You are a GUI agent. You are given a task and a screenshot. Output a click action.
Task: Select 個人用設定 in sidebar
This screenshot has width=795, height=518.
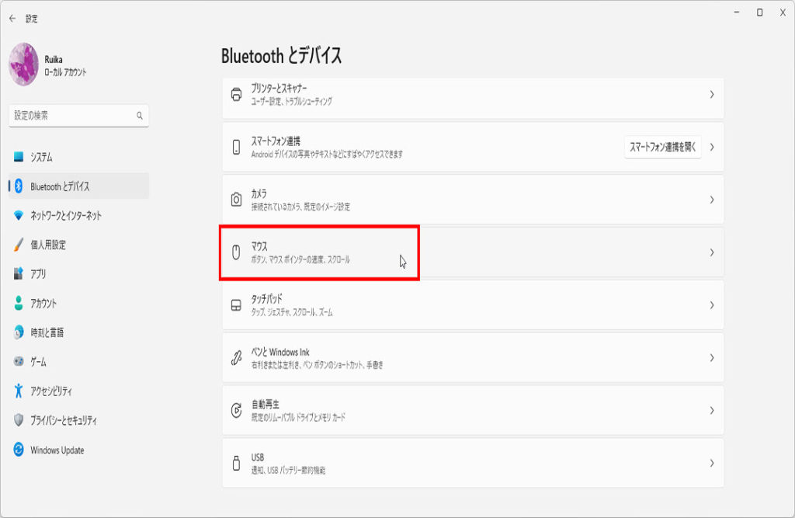[x=48, y=245]
